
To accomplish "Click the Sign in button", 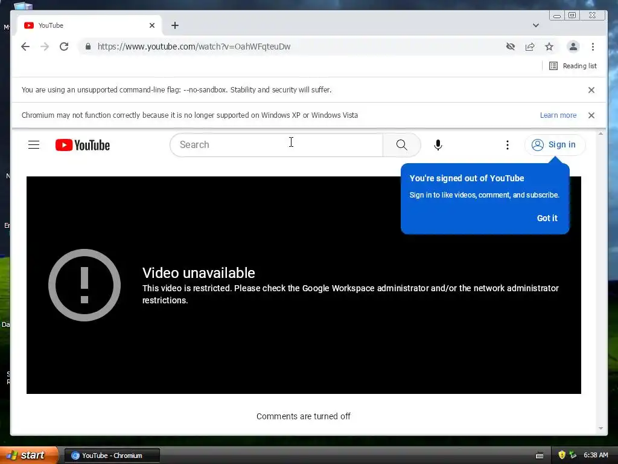I will (x=555, y=145).
